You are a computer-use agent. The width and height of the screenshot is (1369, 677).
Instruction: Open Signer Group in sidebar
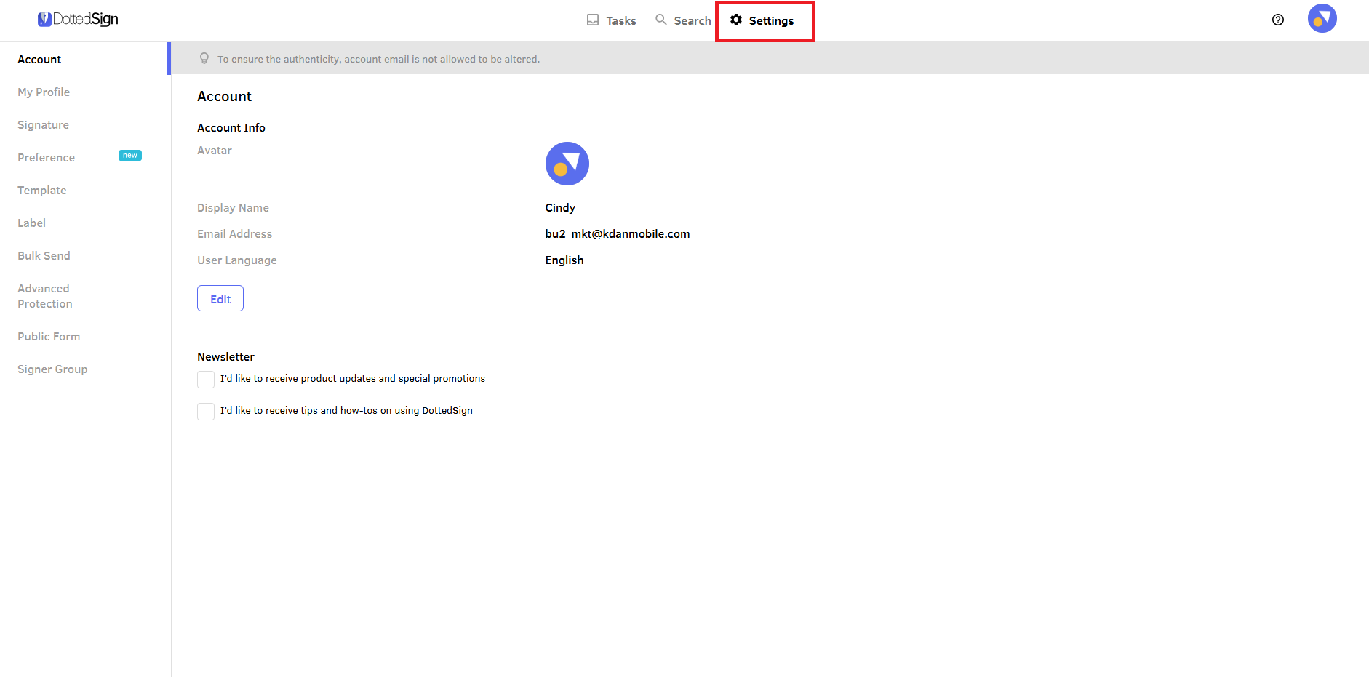tap(52, 369)
